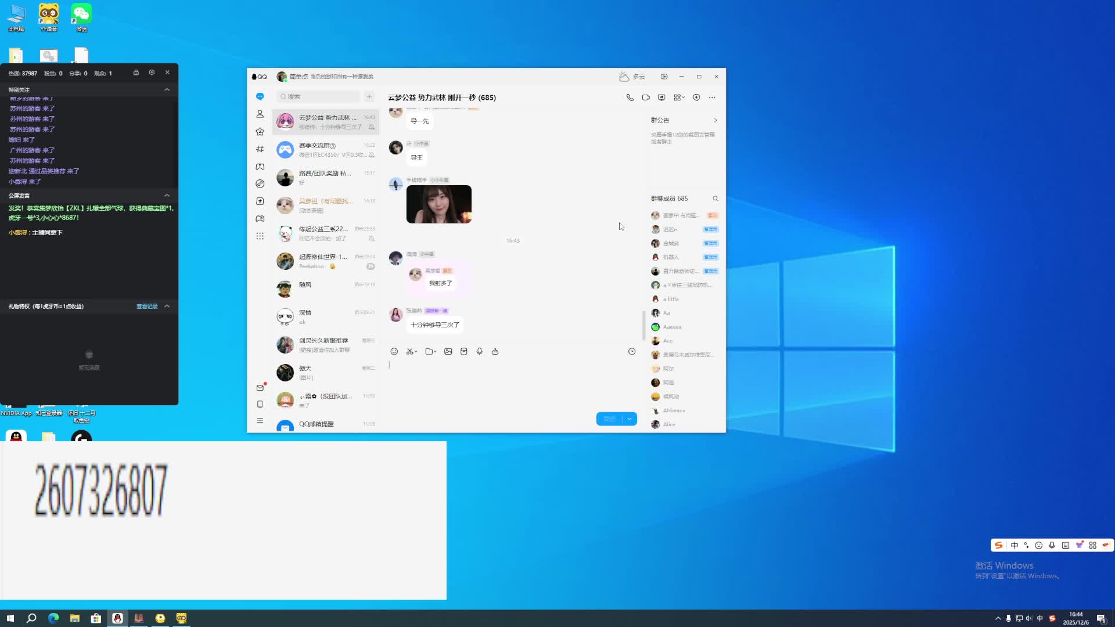Open the mail icon in QQ sidebar

click(x=260, y=388)
